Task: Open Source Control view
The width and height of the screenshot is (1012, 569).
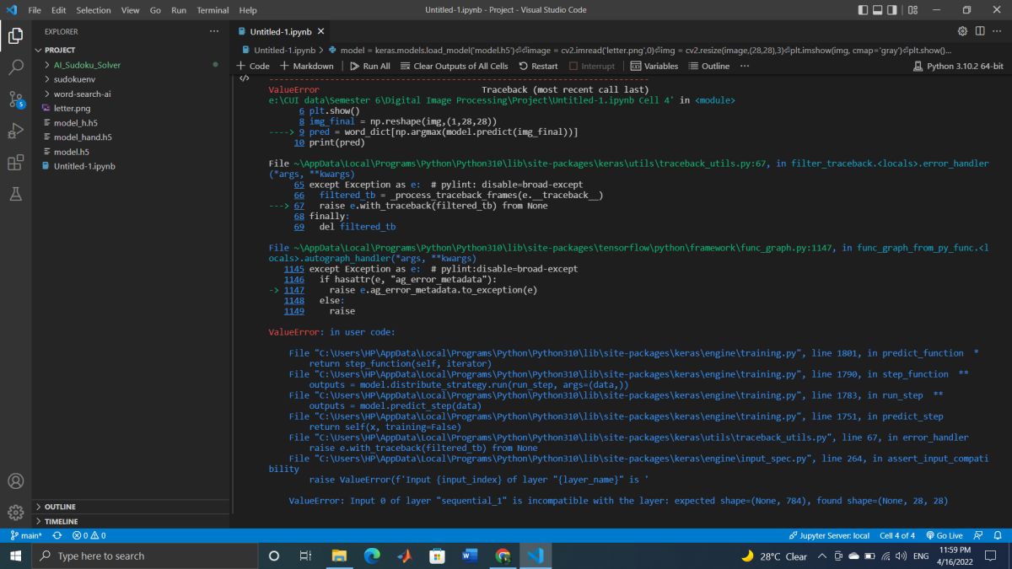Action: point(15,99)
